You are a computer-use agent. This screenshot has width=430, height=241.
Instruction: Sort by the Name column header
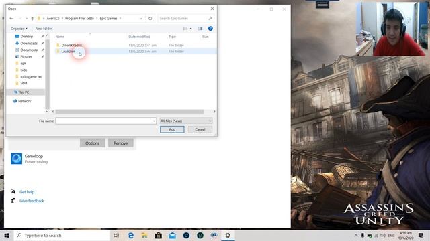(x=60, y=37)
